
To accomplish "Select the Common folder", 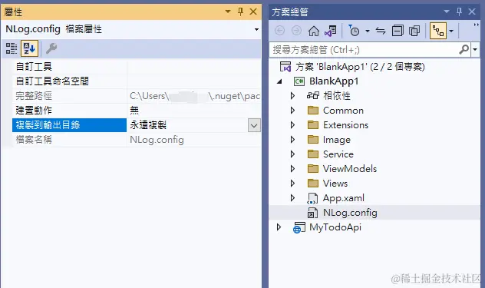I will click(343, 111).
